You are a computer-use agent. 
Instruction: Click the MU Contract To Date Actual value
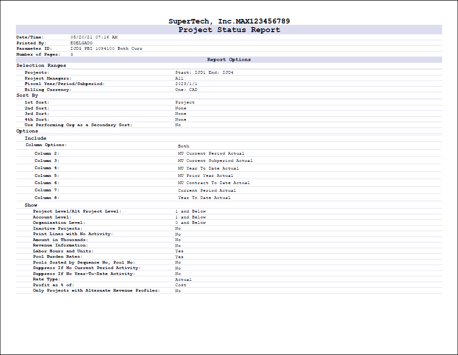[x=214, y=183]
